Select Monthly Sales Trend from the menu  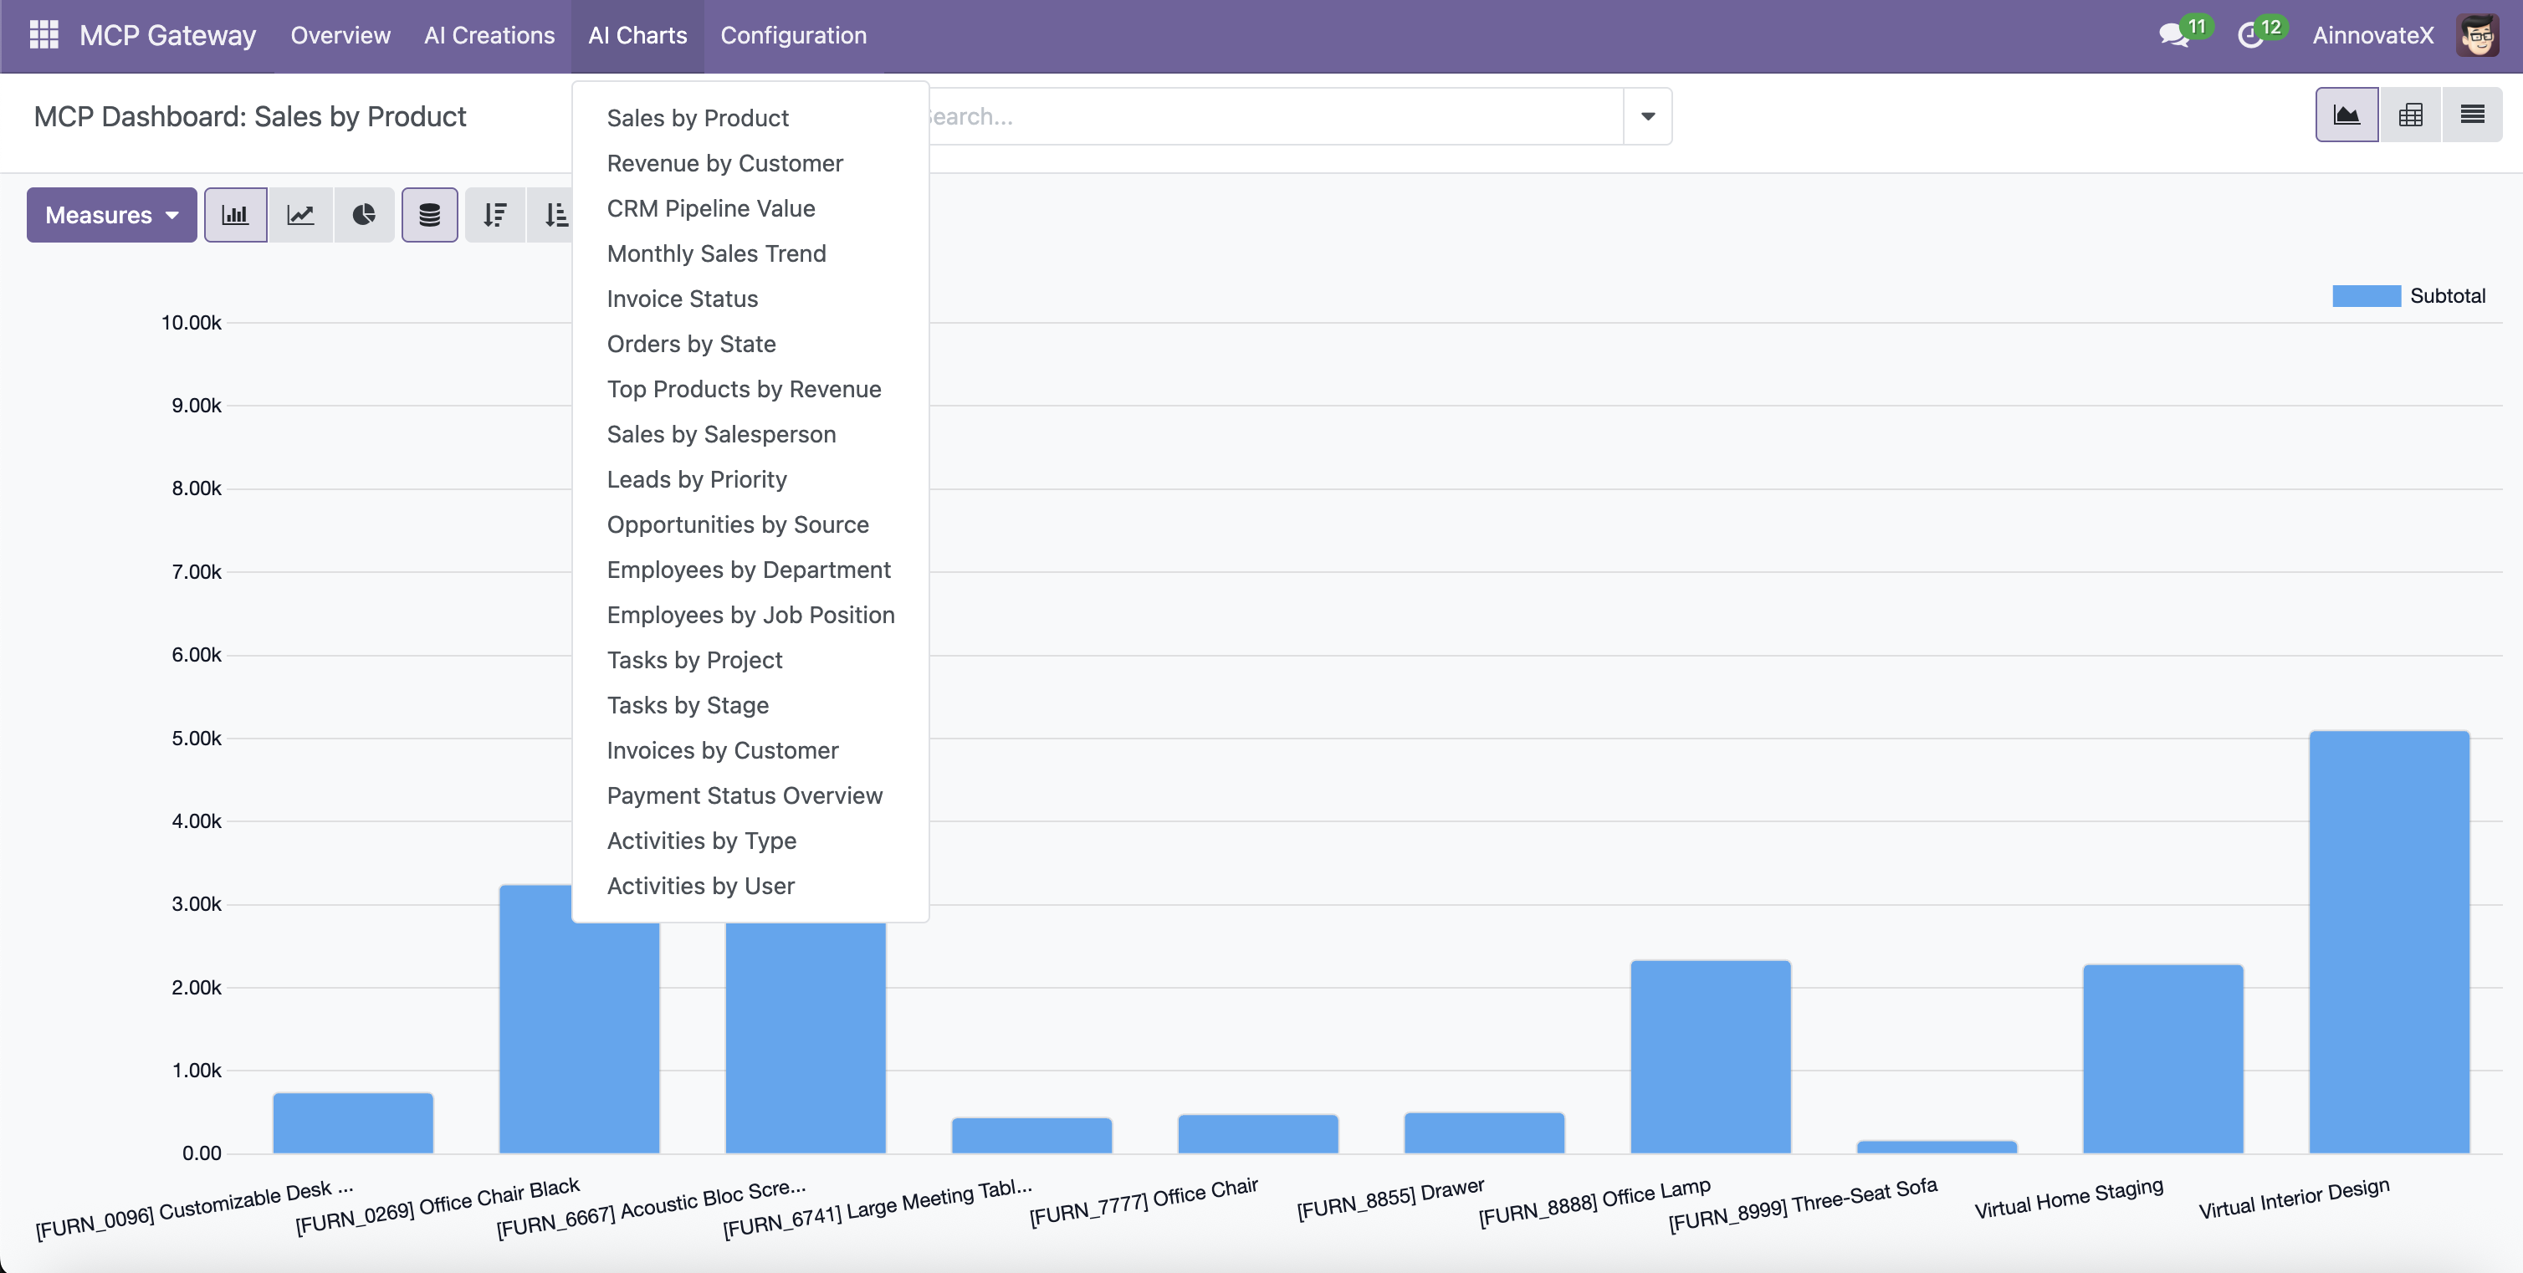716,253
